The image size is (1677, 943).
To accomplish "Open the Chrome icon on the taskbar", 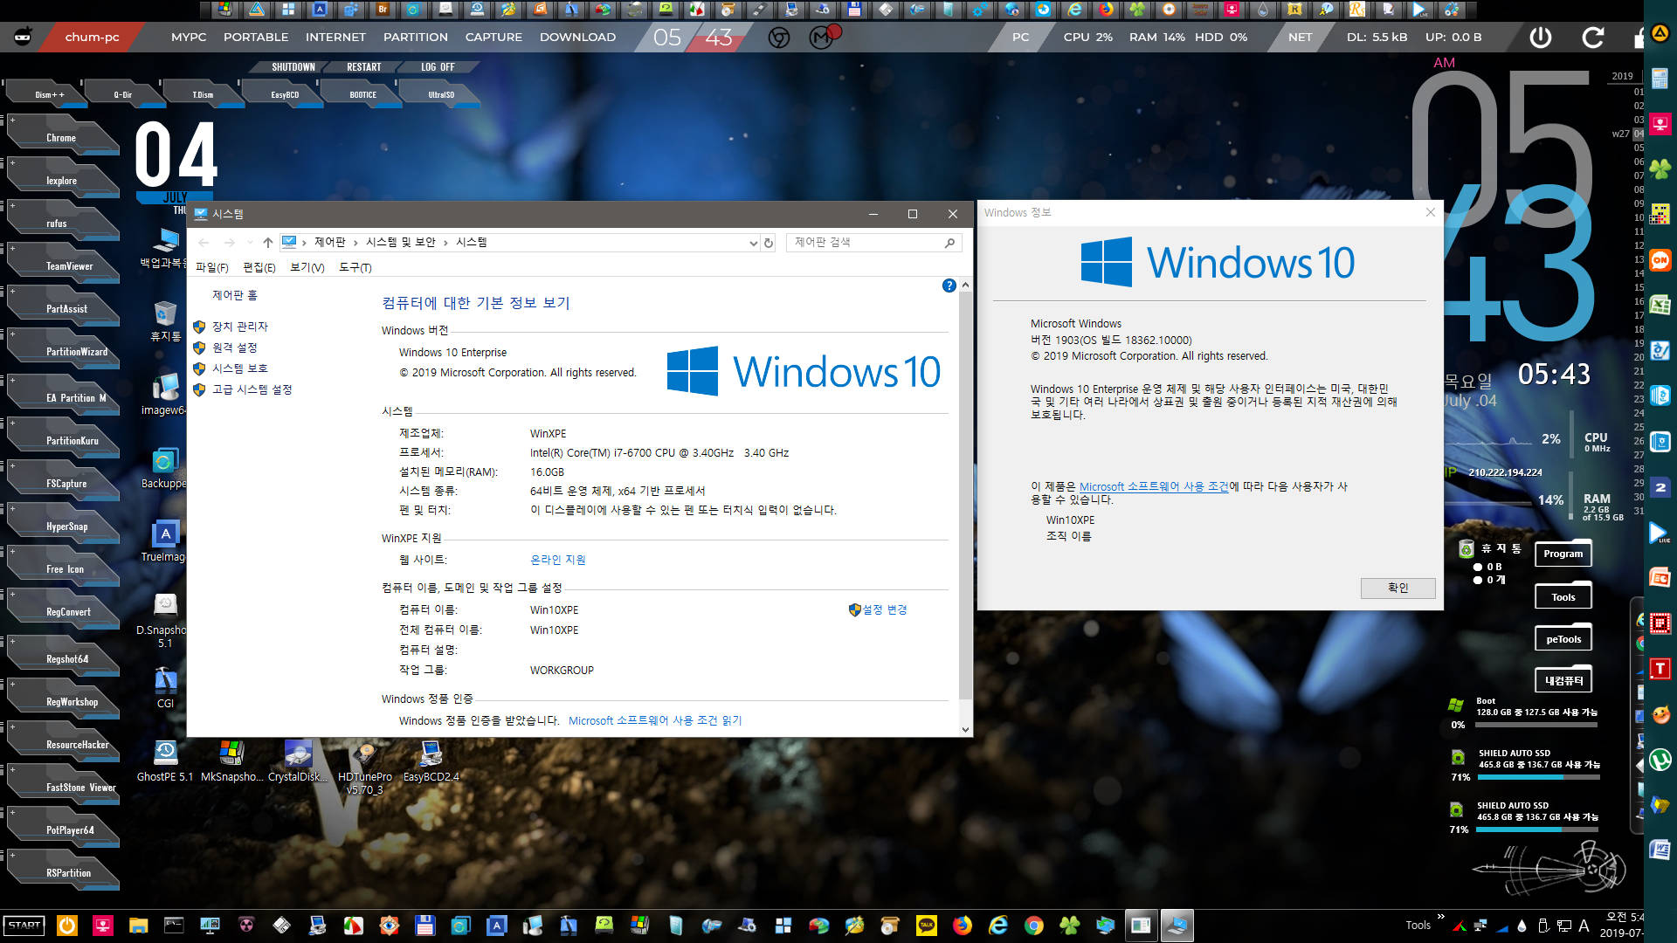I will (x=1034, y=926).
